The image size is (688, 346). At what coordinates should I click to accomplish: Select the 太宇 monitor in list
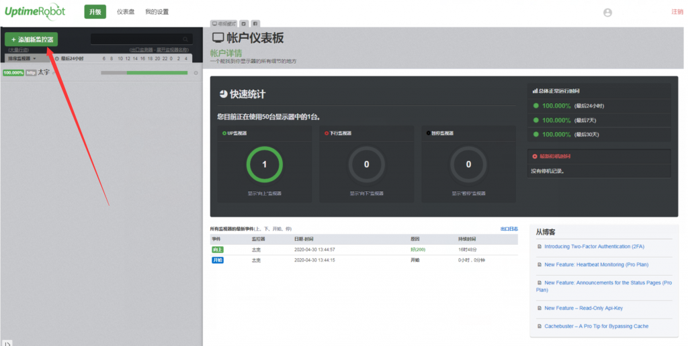click(x=44, y=72)
